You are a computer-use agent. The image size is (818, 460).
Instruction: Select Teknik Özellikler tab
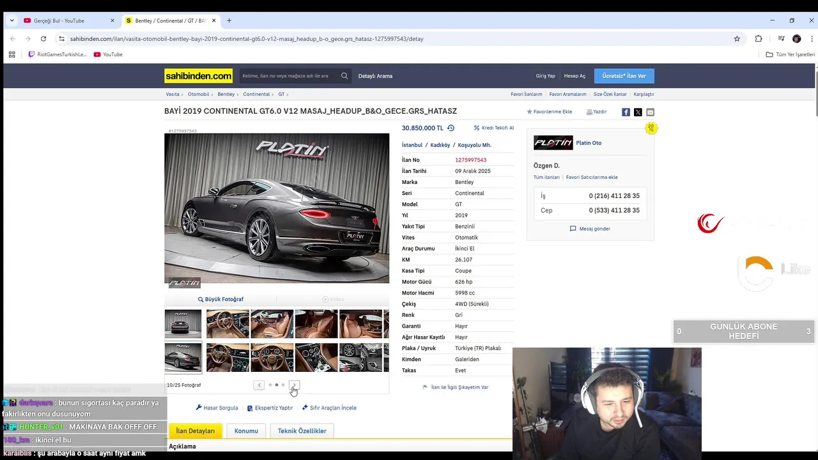302,431
